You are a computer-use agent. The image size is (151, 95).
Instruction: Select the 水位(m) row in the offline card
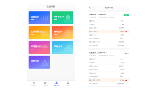coord(109,63)
